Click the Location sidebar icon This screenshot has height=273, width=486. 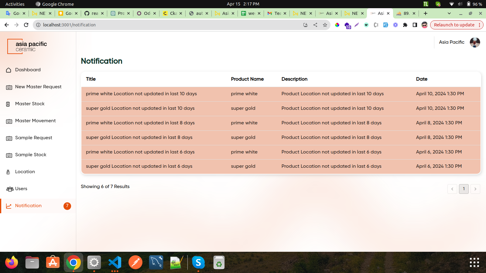point(8,172)
